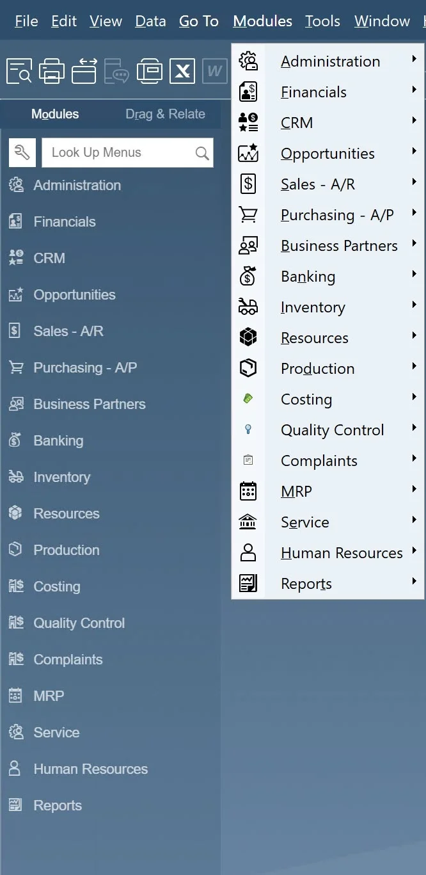Click inside the Look Up Menus search field

click(118, 152)
